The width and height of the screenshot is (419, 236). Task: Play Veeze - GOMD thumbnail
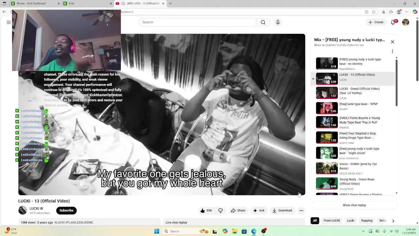coord(327,168)
